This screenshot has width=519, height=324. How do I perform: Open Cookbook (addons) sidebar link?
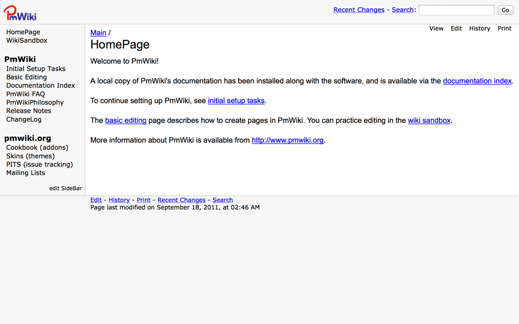pyautogui.click(x=37, y=147)
